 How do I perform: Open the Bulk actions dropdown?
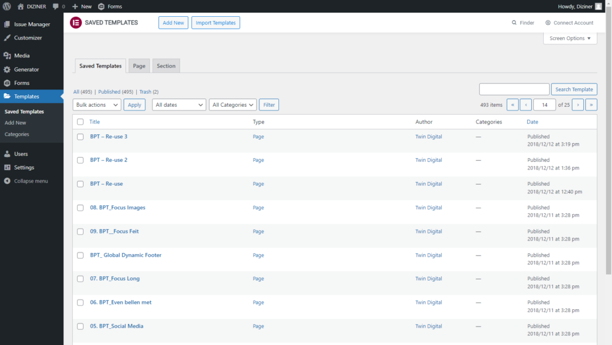point(97,104)
